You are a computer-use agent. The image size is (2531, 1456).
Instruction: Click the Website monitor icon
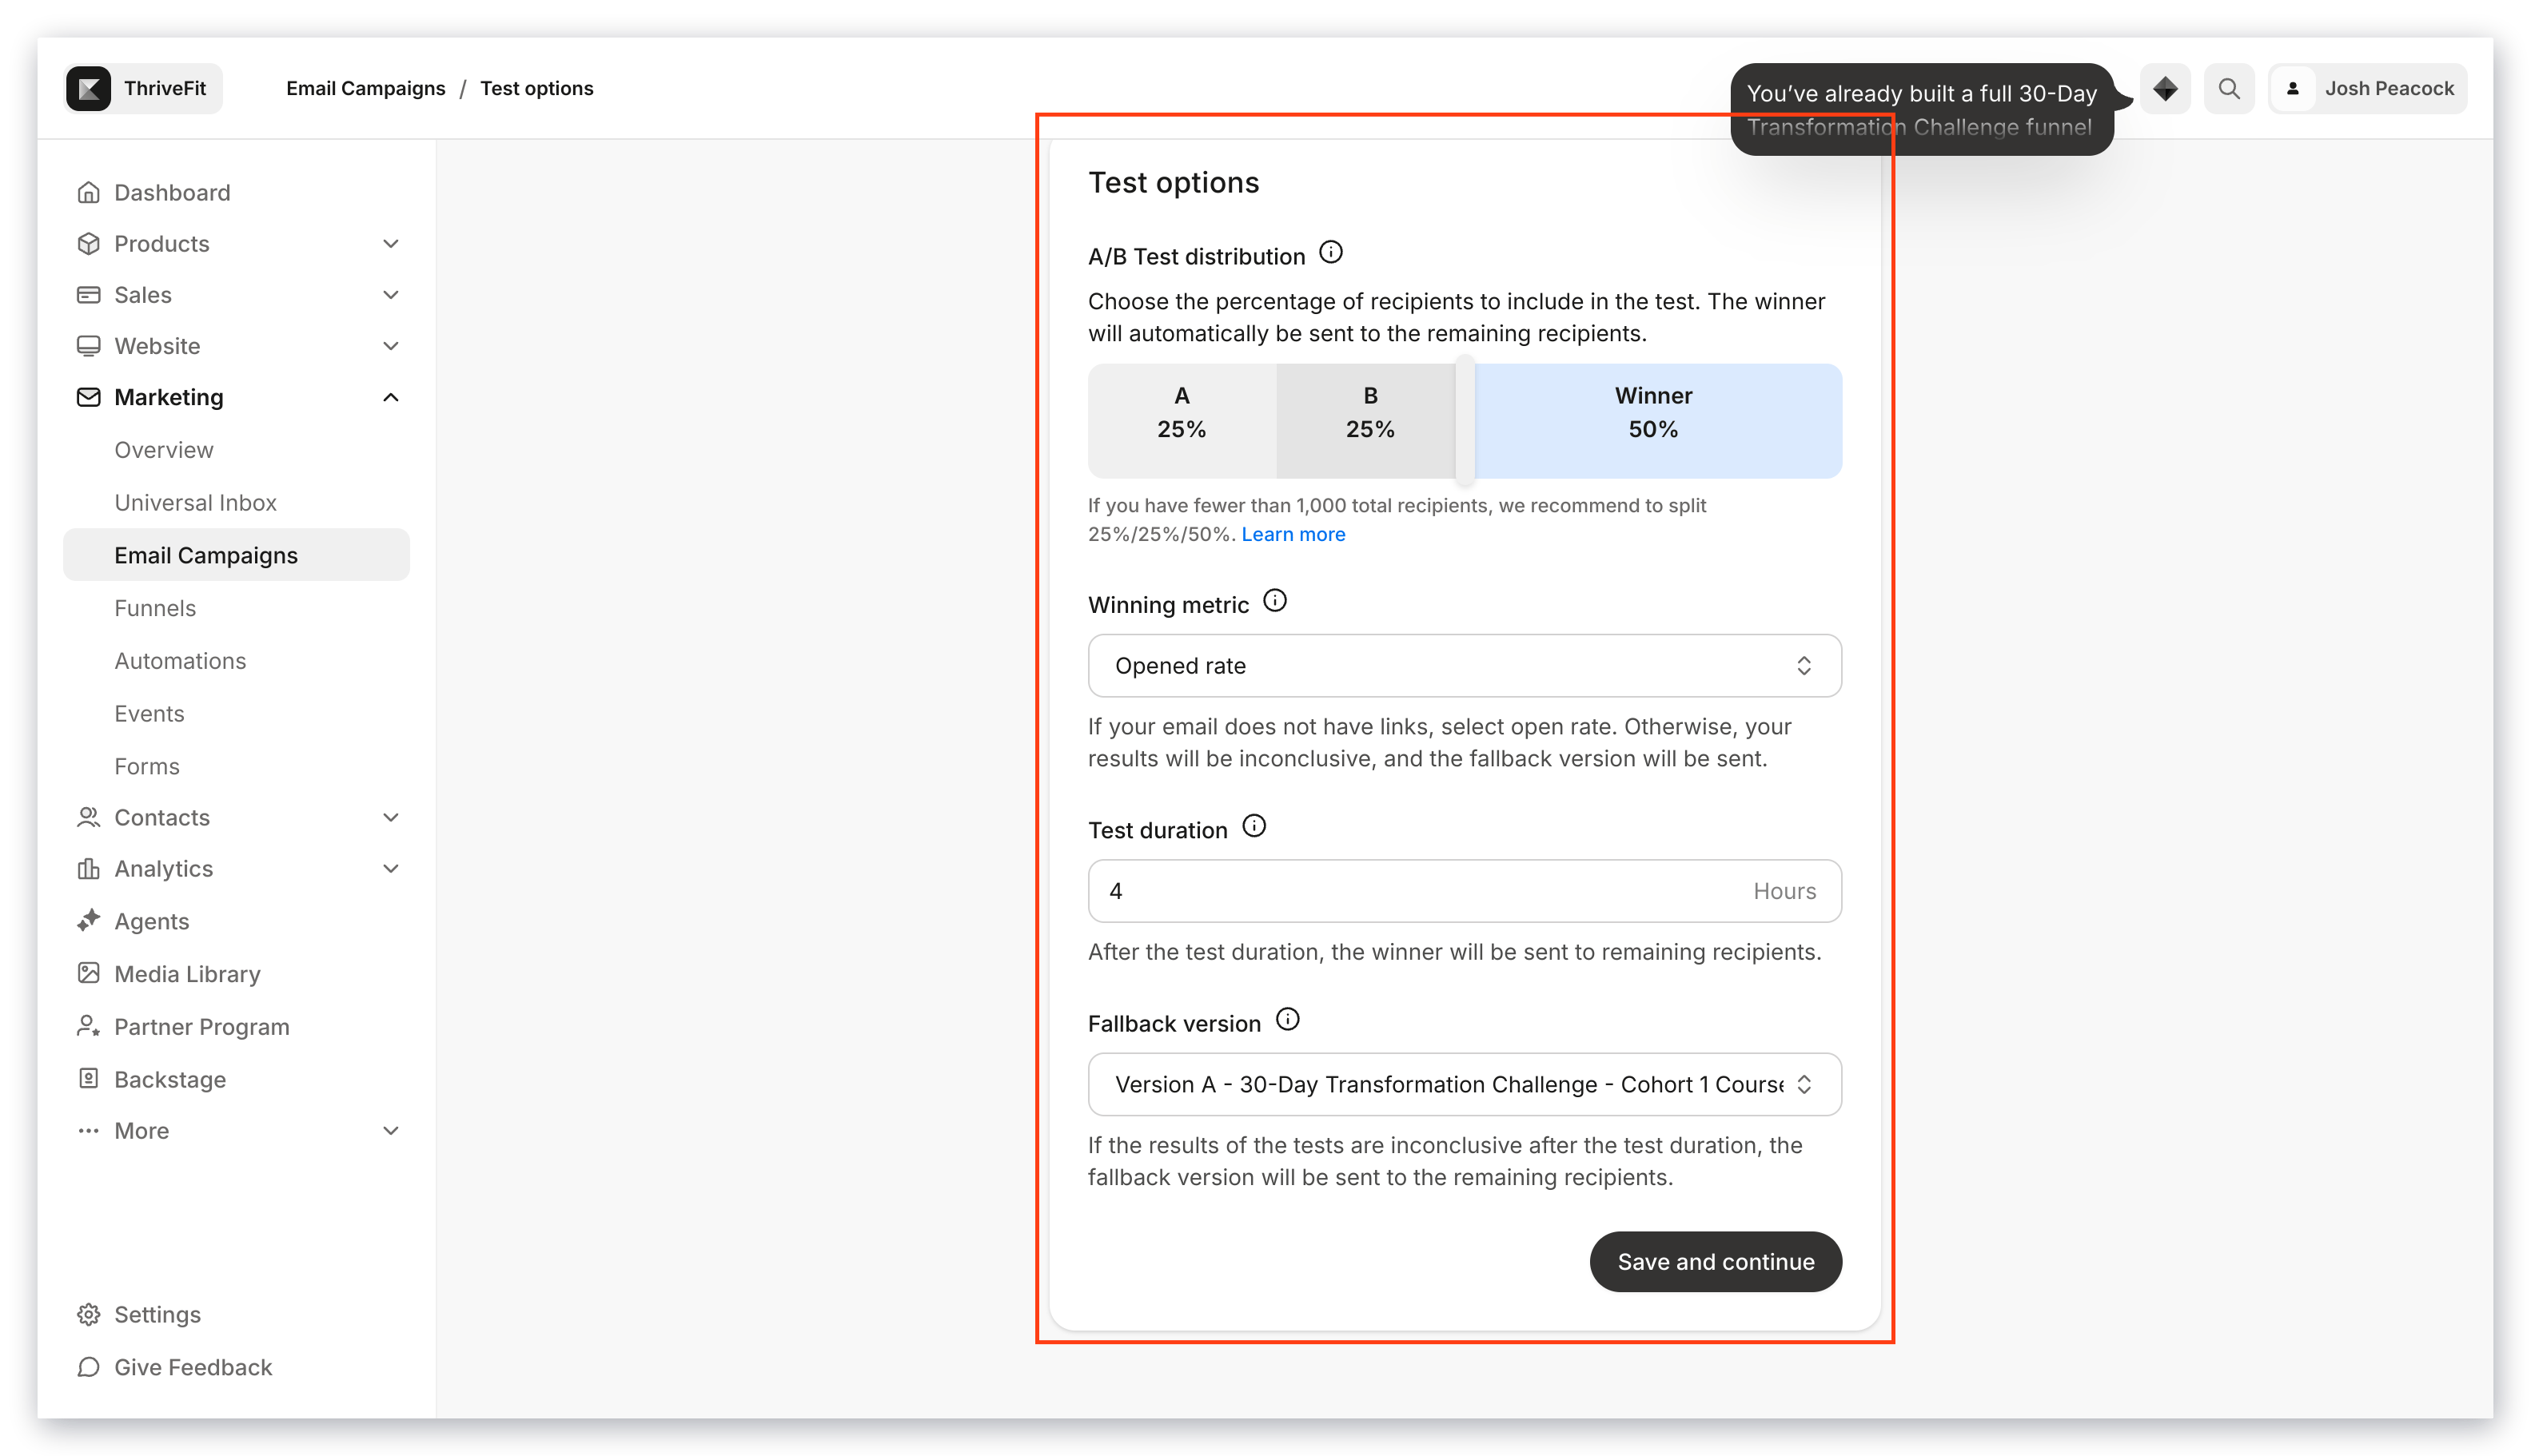(x=88, y=346)
